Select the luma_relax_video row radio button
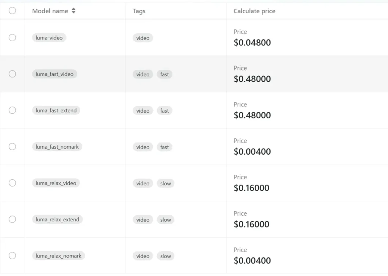The height and width of the screenshot is (276, 388). [x=12, y=183]
